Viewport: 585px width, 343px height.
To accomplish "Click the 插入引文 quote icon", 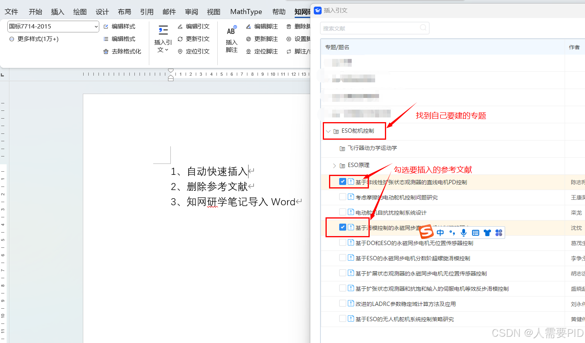I will click(x=163, y=30).
